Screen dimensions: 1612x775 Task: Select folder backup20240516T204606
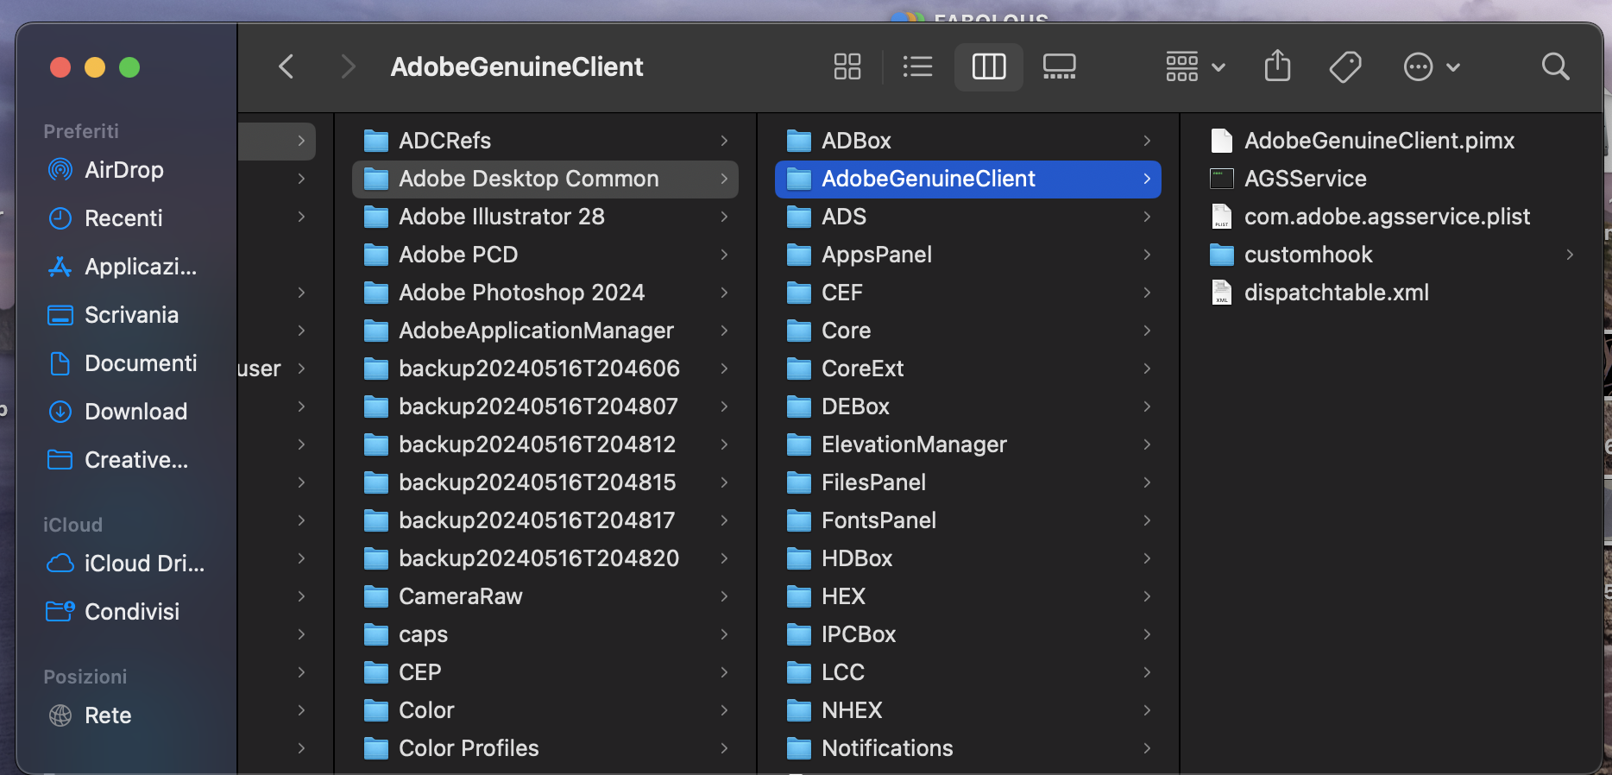[545, 369]
